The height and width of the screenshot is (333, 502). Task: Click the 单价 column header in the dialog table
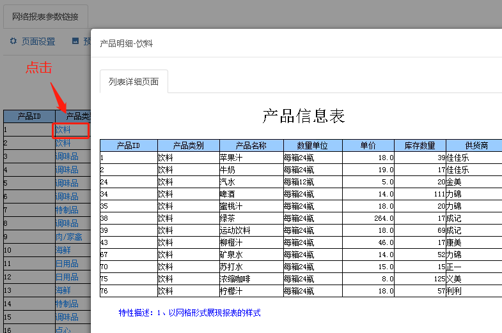368,145
